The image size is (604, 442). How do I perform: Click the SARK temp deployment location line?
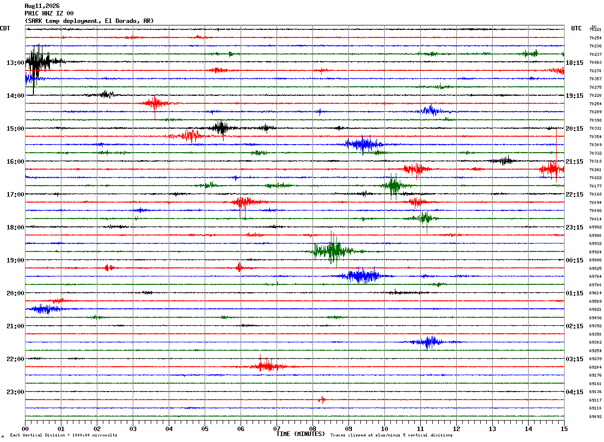pyautogui.click(x=89, y=21)
